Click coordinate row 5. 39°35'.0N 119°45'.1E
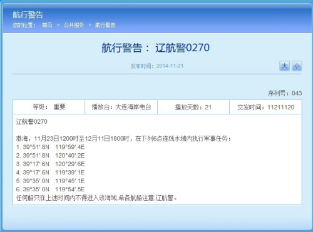Screen dimensions: 313x232 (50, 181)
